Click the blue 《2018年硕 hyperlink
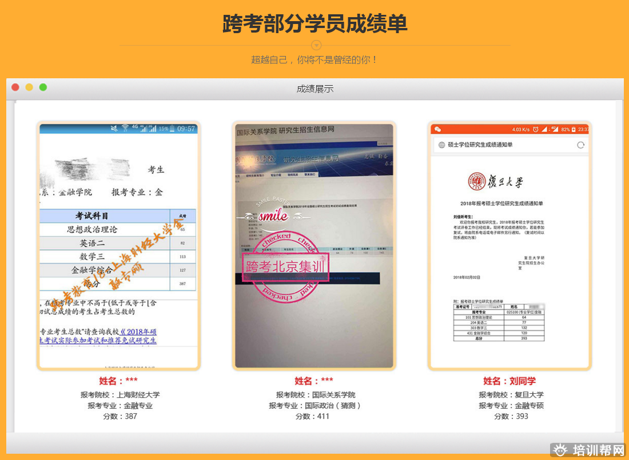Image resolution: width=629 pixels, height=460 pixels. coord(138,332)
